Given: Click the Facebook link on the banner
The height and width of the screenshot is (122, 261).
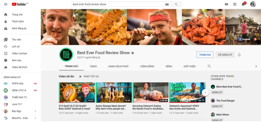Looking at the screenshot, I should click(x=244, y=39).
